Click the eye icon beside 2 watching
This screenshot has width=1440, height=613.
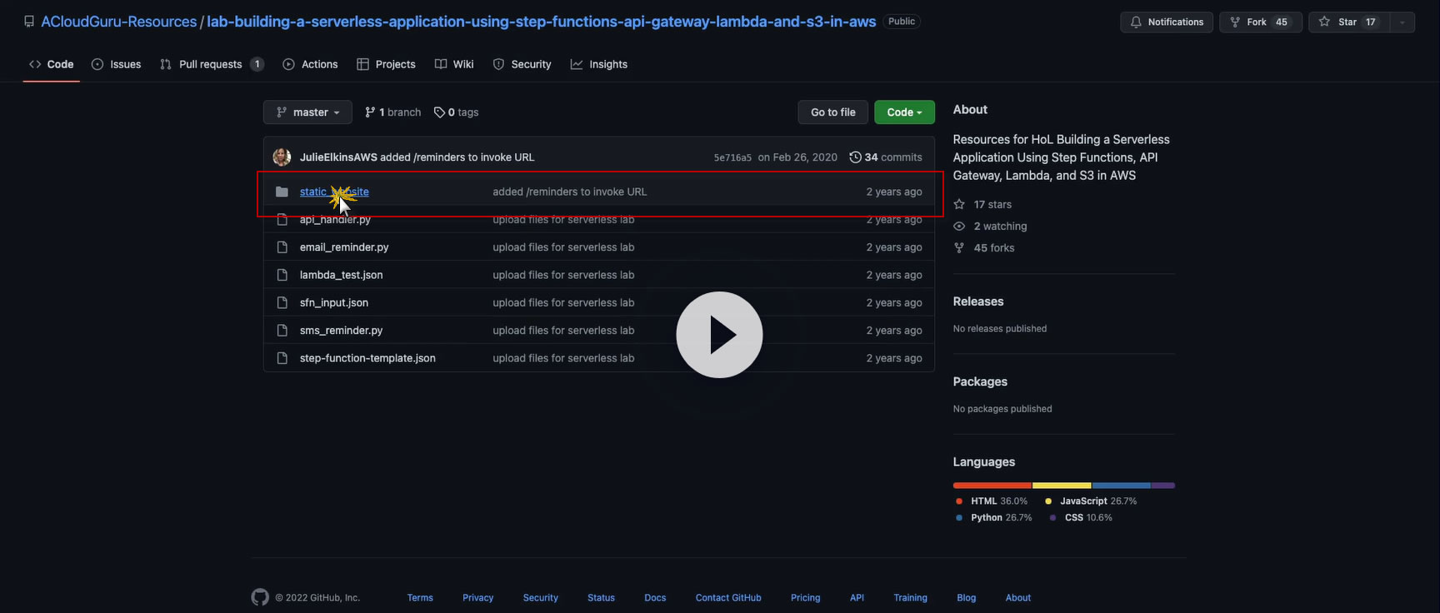(959, 226)
